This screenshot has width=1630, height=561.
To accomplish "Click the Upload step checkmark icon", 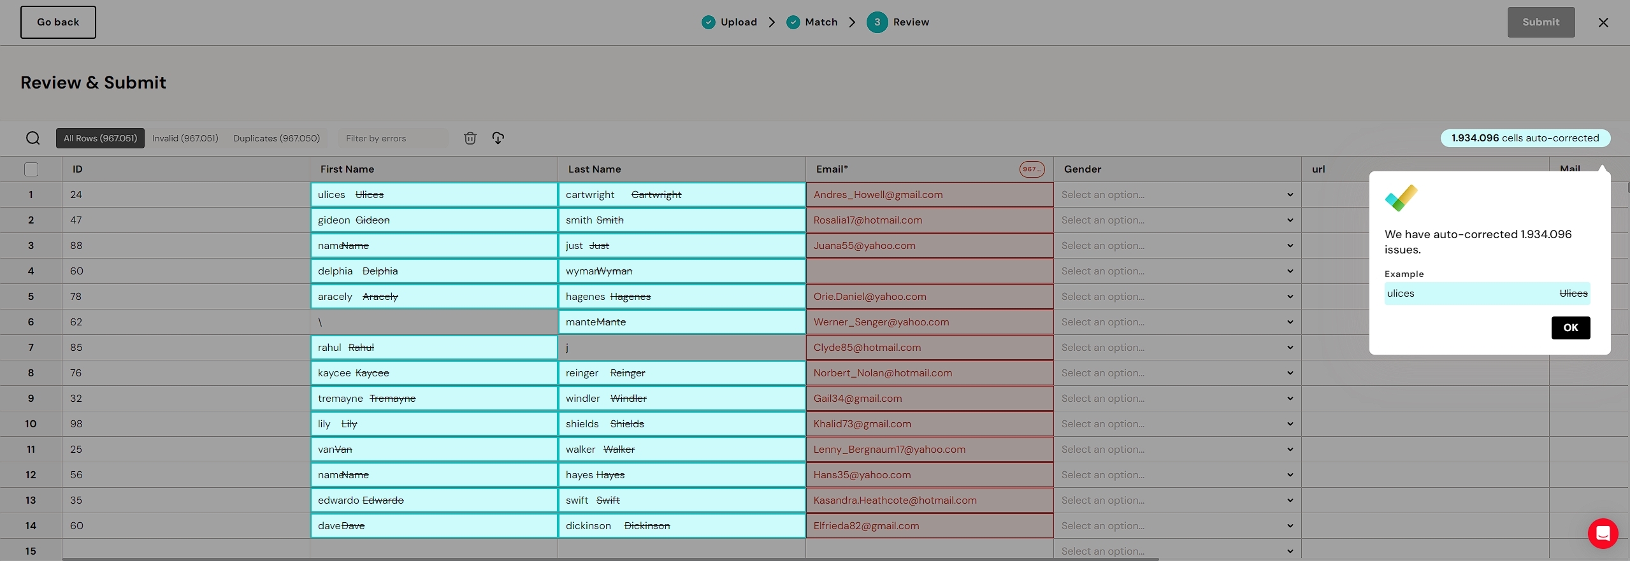I will (708, 22).
